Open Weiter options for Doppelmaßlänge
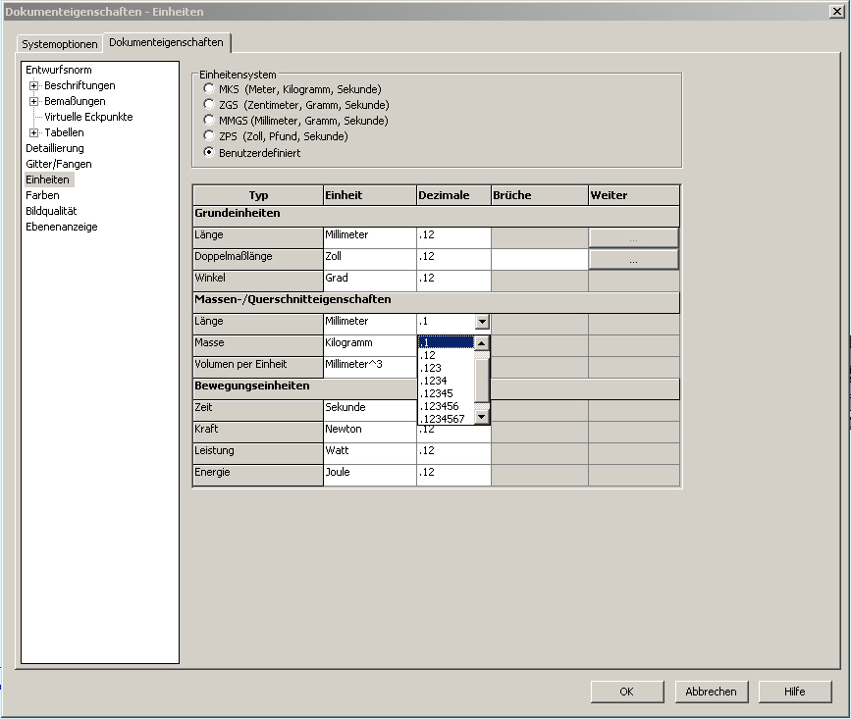This screenshot has width=851, height=719. [633, 260]
